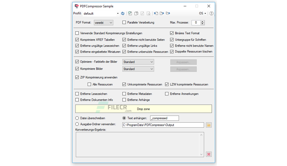
Task: Open the Profil default combo box
Action: [101, 13]
